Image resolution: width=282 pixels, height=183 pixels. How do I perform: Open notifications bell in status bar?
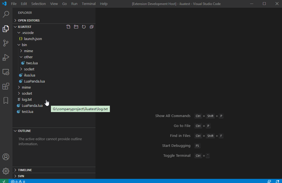pyautogui.click(x=278, y=181)
